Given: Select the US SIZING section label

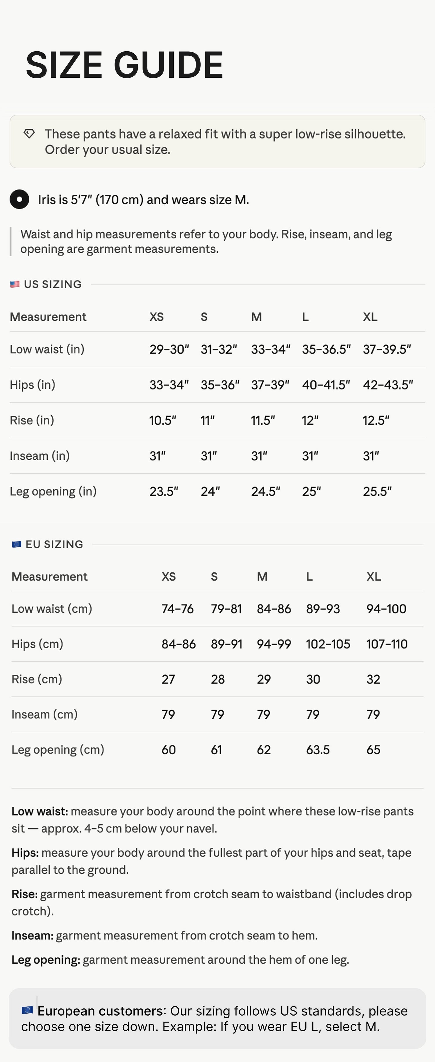Looking at the screenshot, I should (x=53, y=284).
